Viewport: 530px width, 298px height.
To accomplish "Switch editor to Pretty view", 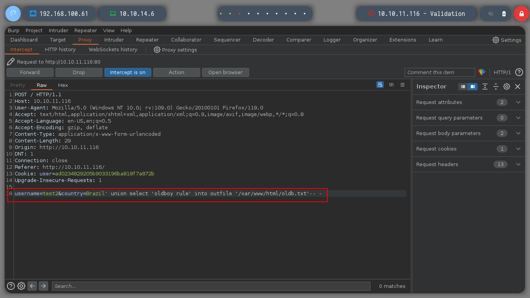I will (18, 85).
